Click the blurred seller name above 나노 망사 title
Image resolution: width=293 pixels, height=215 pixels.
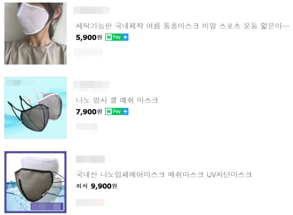pos(91,85)
